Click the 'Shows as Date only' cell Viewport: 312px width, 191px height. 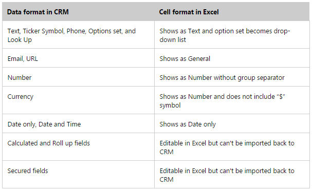[232, 123]
